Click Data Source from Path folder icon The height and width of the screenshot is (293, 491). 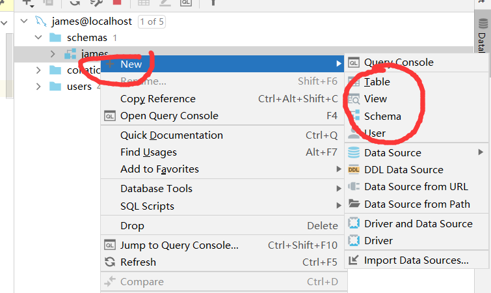point(354,204)
